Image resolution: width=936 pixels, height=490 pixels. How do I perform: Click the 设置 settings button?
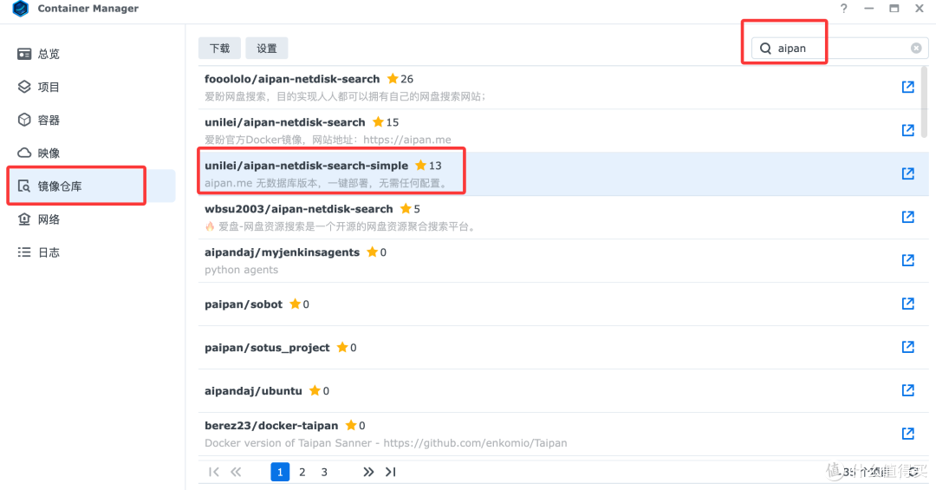pos(267,49)
